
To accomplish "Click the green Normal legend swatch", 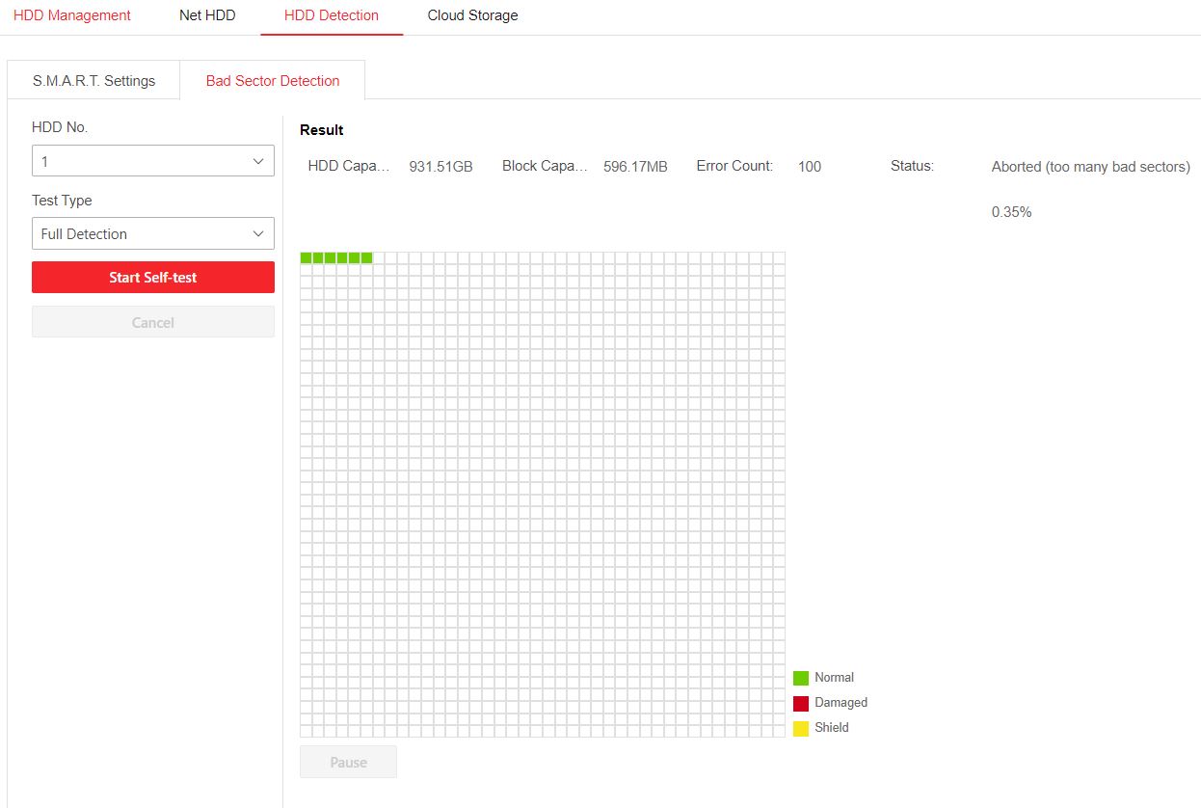I will click(801, 678).
